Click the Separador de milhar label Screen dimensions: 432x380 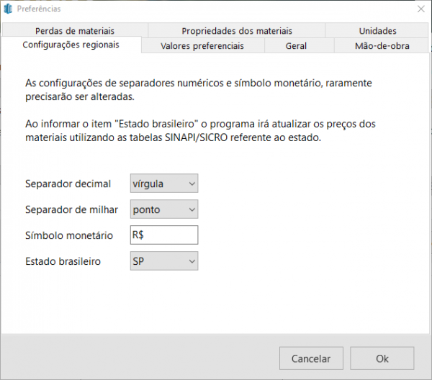click(x=71, y=209)
